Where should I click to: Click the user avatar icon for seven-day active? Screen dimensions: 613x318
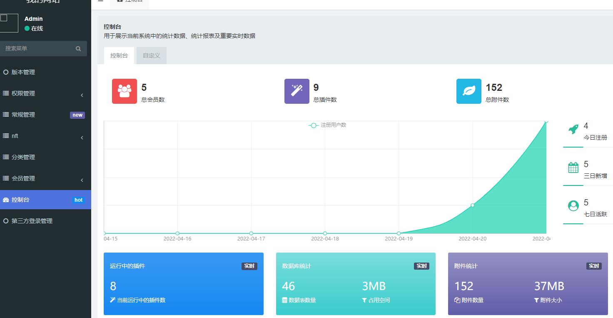pyautogui.click(x=573, y=206)
